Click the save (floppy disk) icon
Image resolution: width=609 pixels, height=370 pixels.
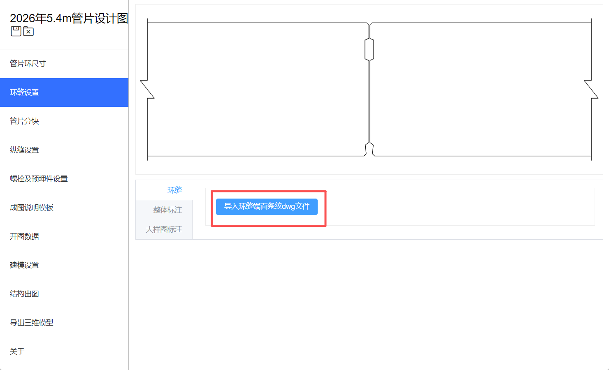[16, 31]
